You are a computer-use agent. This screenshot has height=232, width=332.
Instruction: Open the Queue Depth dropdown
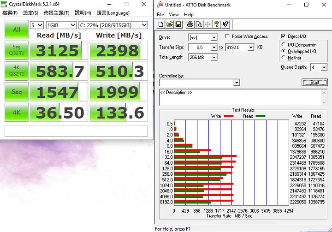[324, 68]
